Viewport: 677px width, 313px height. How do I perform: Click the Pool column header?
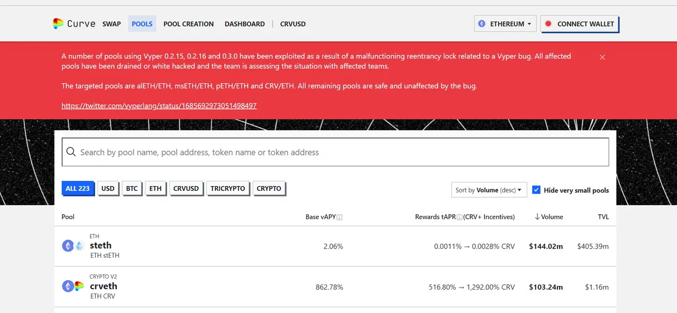point(68,217)
